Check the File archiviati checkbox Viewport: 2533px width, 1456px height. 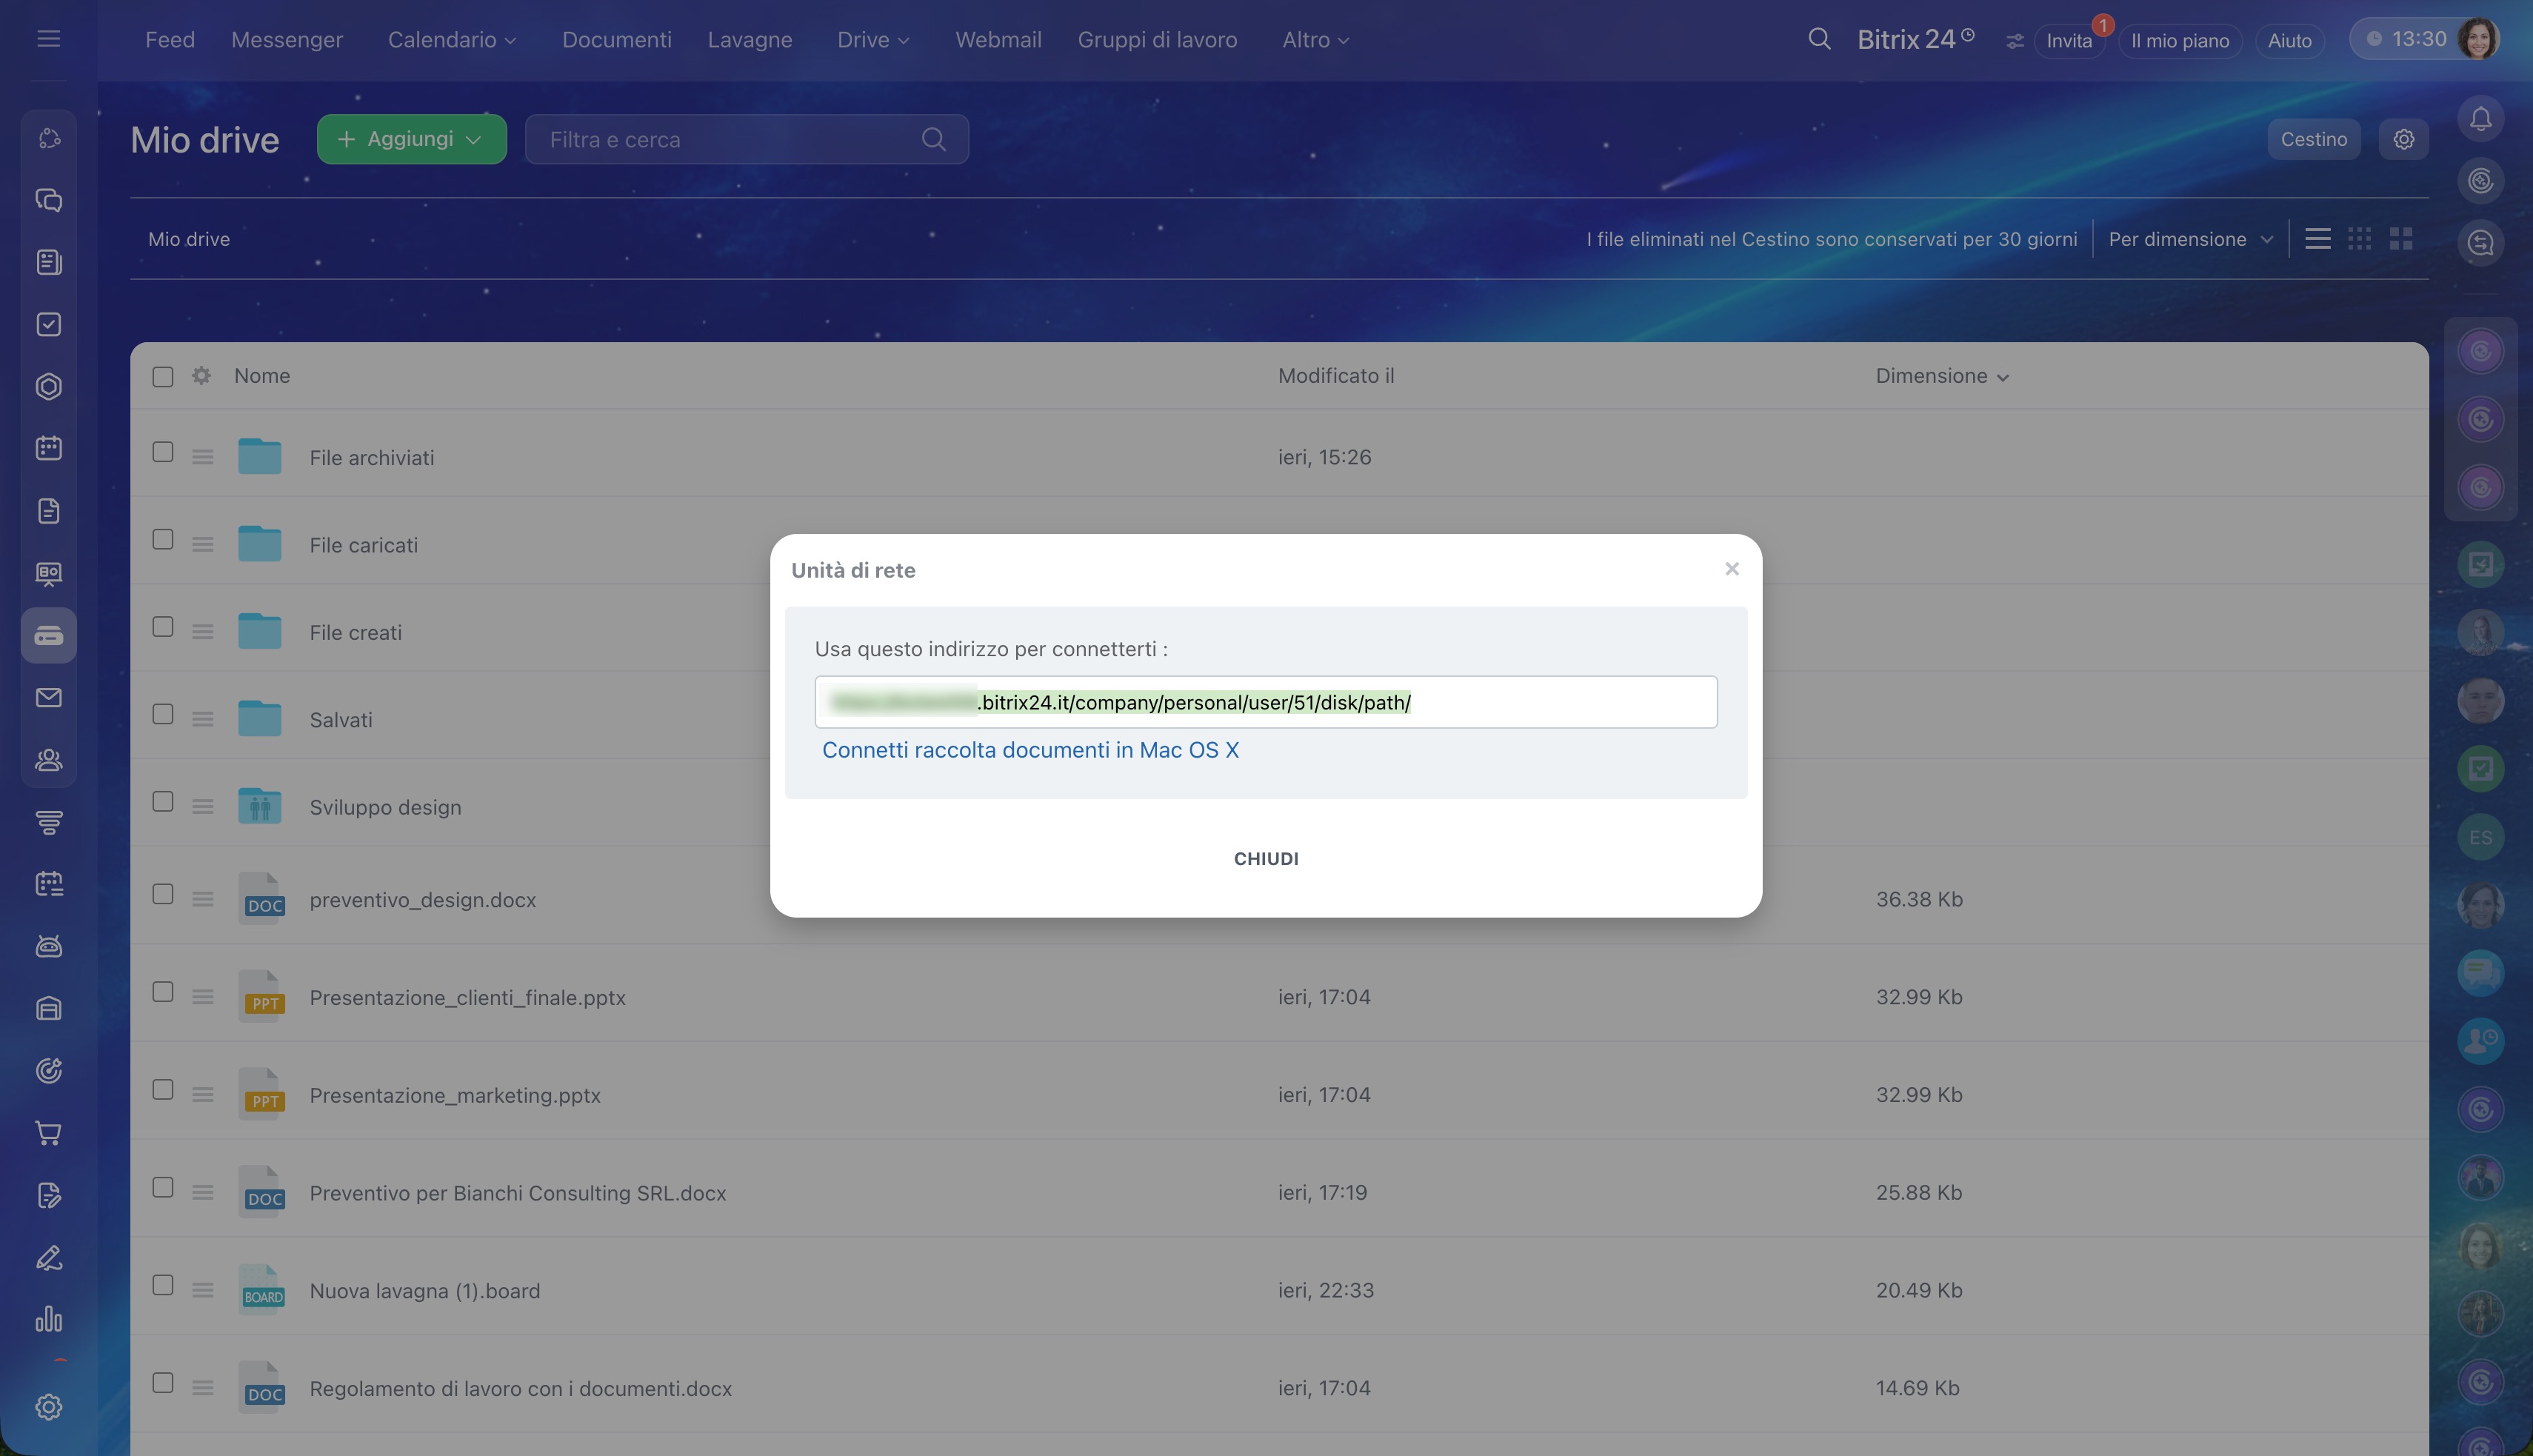click(x=163, y=452)
